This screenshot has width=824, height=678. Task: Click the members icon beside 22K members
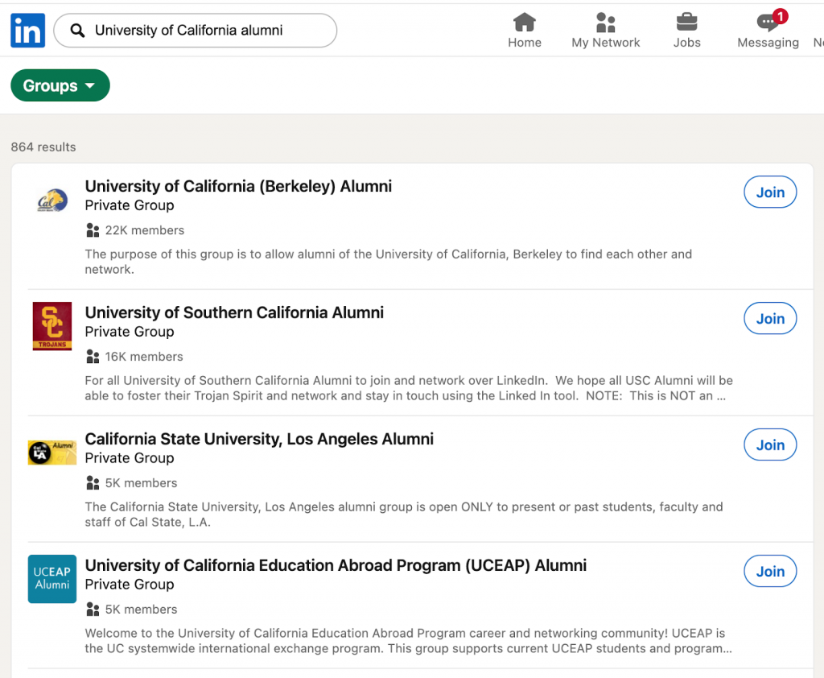point(93,229)
